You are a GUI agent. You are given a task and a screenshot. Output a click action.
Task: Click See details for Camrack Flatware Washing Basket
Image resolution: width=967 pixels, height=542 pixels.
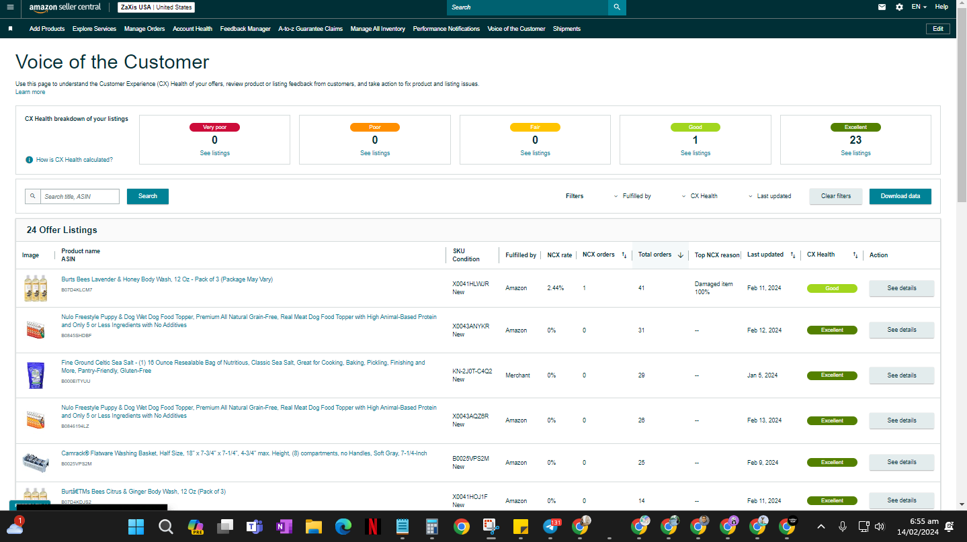point(902,462)
